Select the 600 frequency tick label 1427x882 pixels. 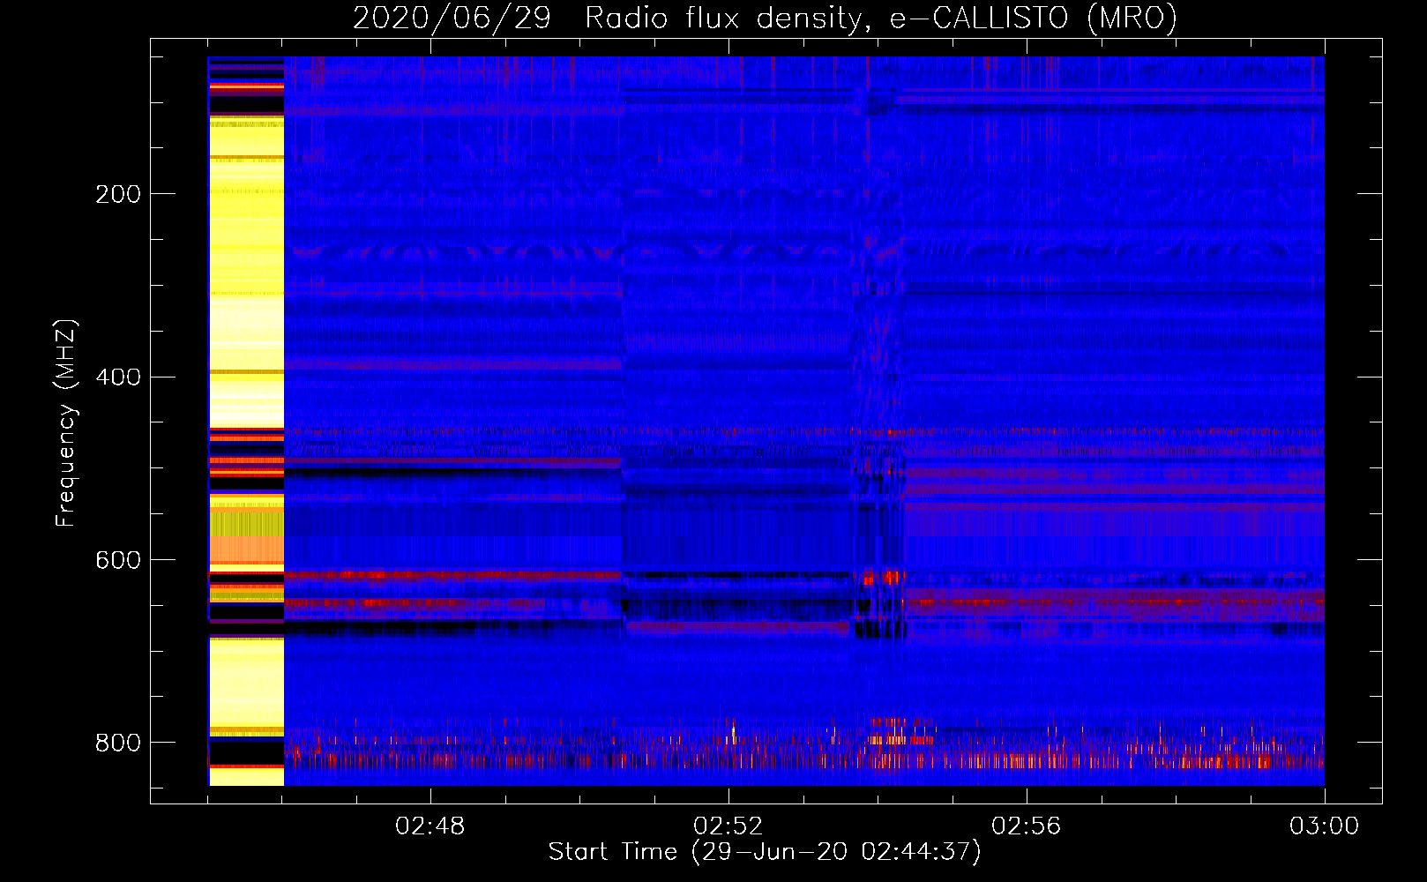tap(118, 561)
